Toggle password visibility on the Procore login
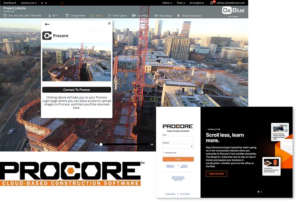The height and width of the screenshot is (208, 303). tap(192, 146)
